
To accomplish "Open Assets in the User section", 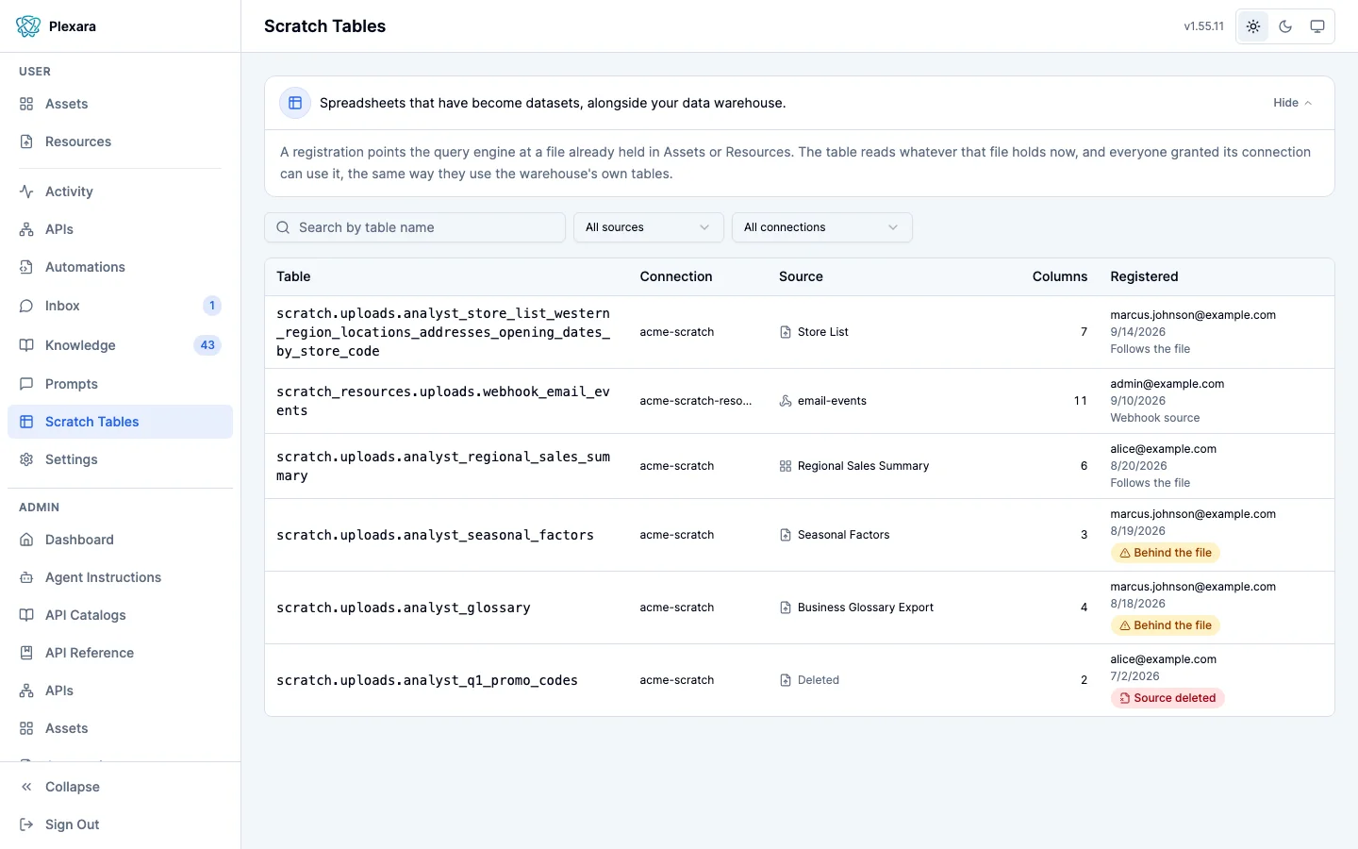I will point(120,104).
